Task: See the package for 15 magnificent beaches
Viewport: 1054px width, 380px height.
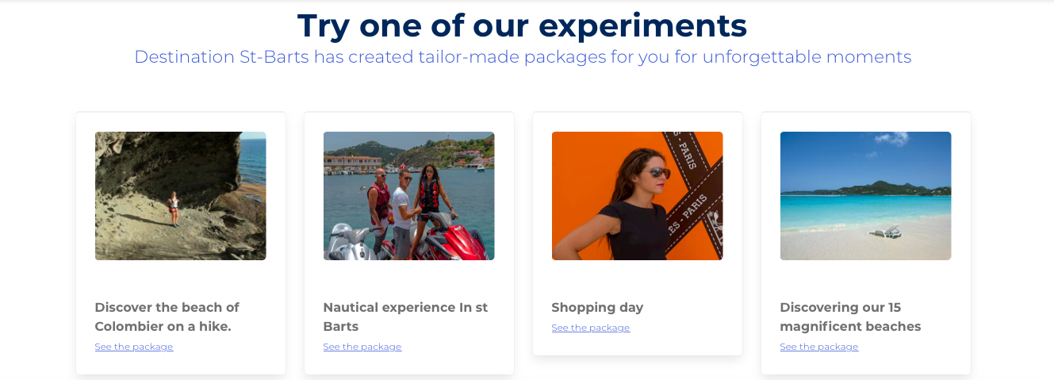Action: (818, 347)
